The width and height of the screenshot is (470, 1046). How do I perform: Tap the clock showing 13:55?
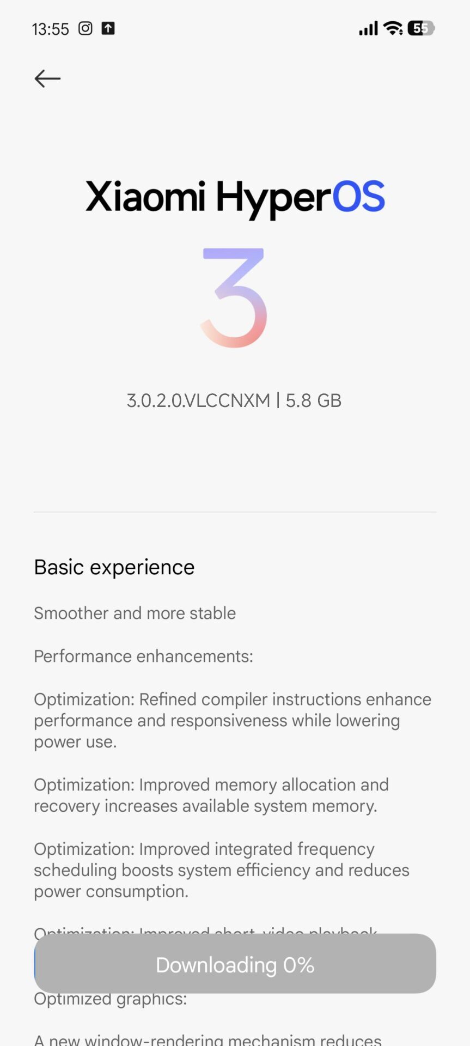[51, 29]
